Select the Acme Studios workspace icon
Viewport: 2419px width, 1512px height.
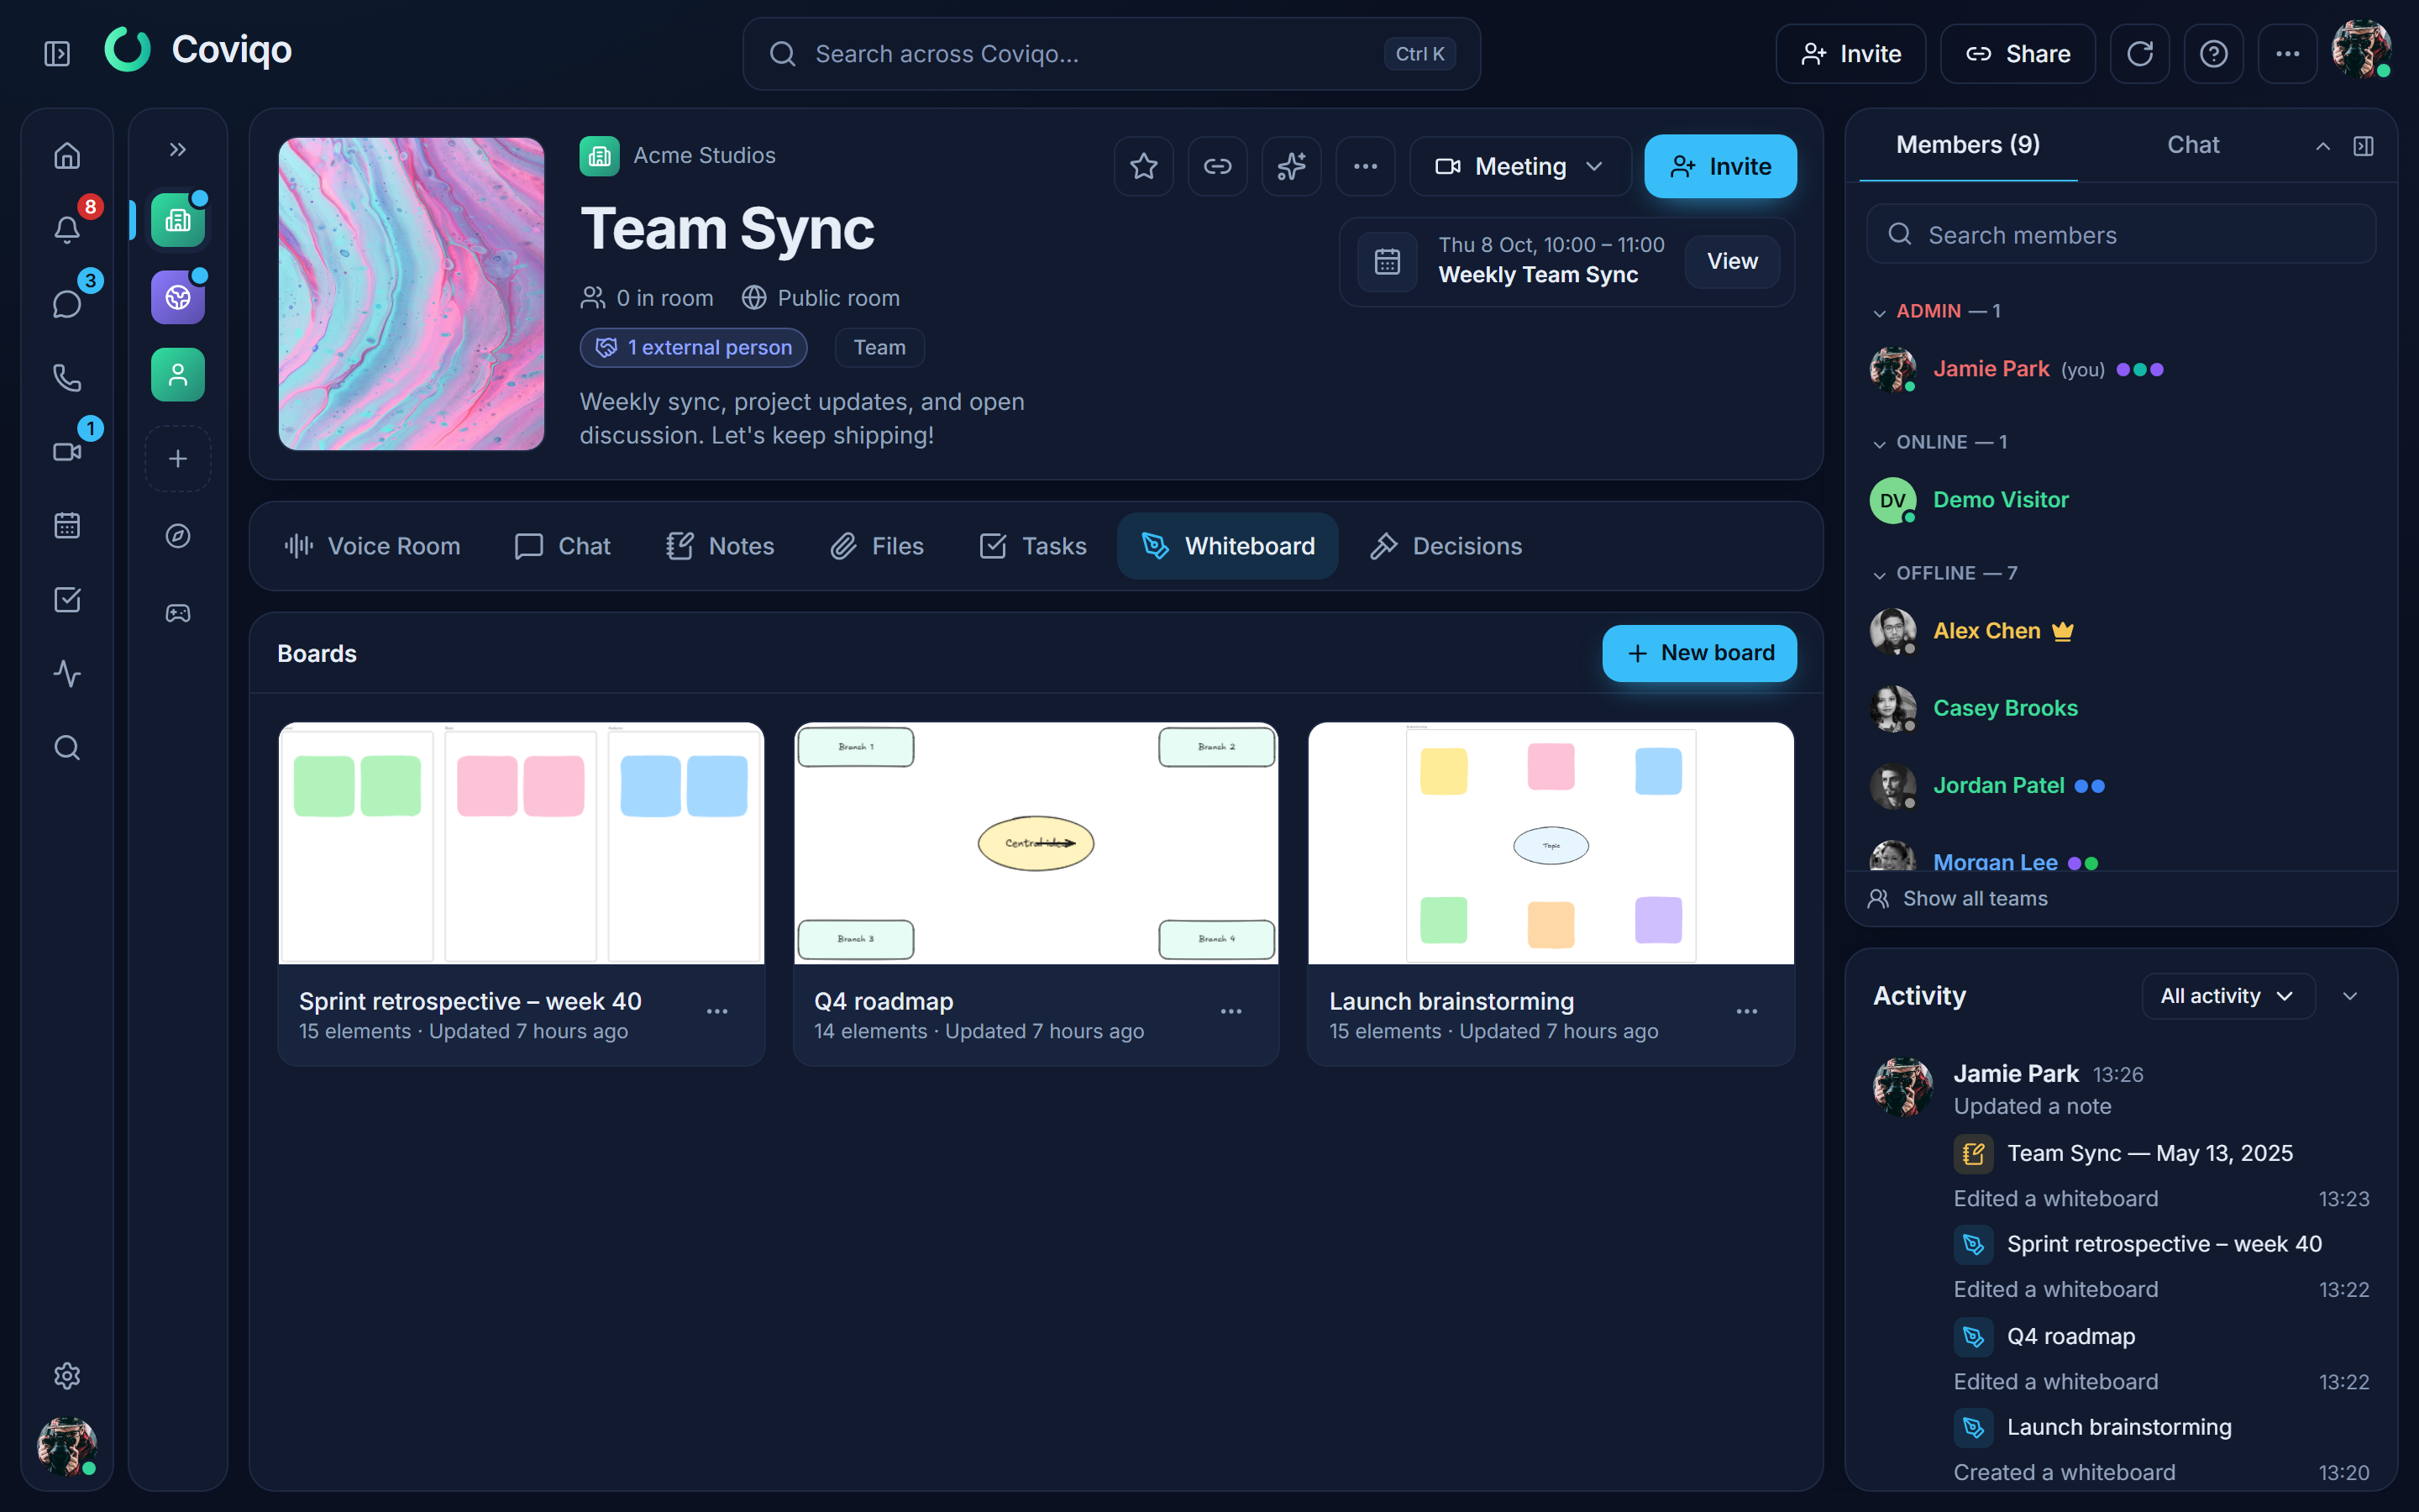click(178, 220)
